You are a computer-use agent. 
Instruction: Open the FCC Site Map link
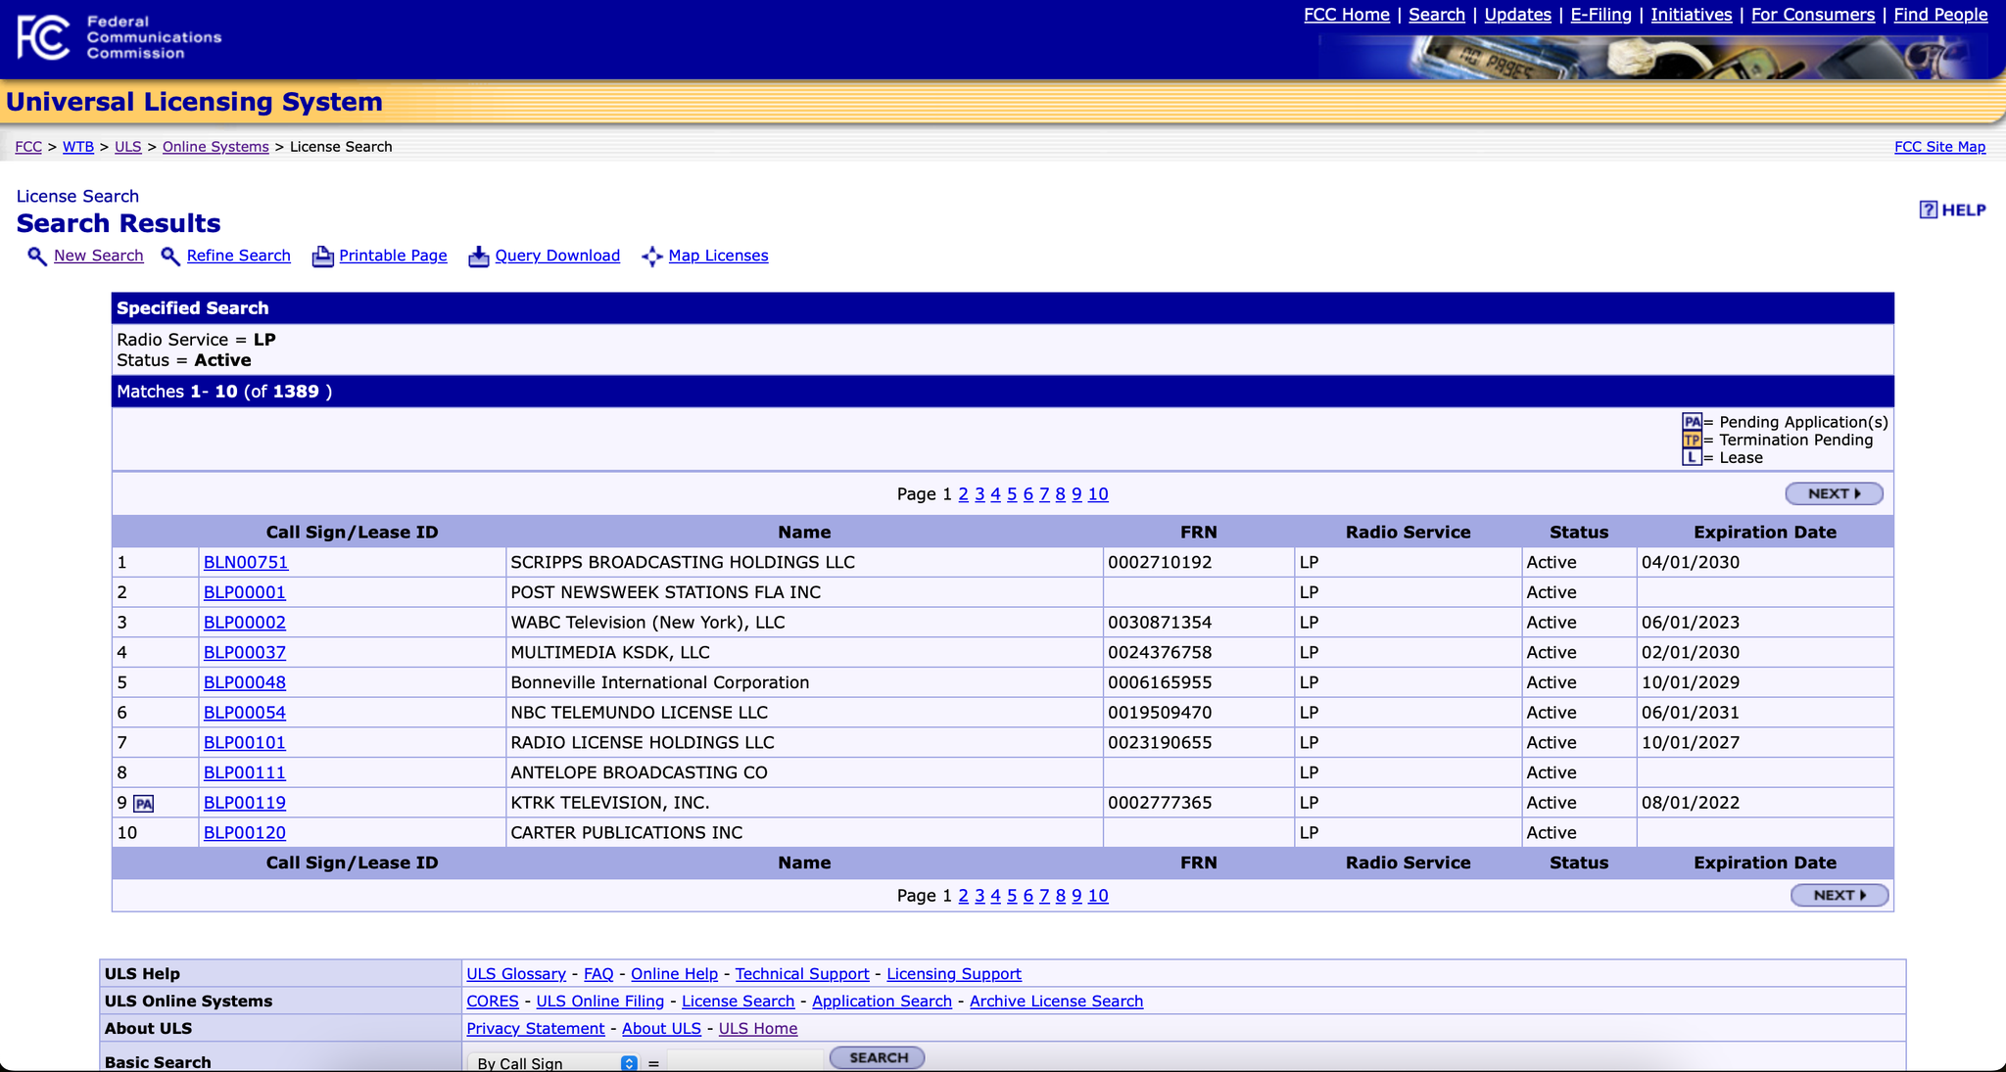coord(1939,147)
